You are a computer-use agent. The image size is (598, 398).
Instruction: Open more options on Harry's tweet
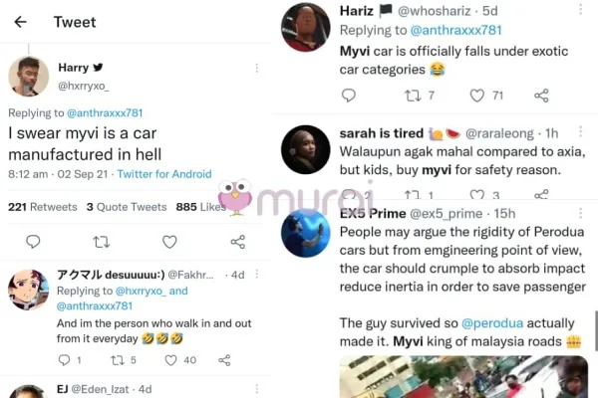click(x=256, y=69)
